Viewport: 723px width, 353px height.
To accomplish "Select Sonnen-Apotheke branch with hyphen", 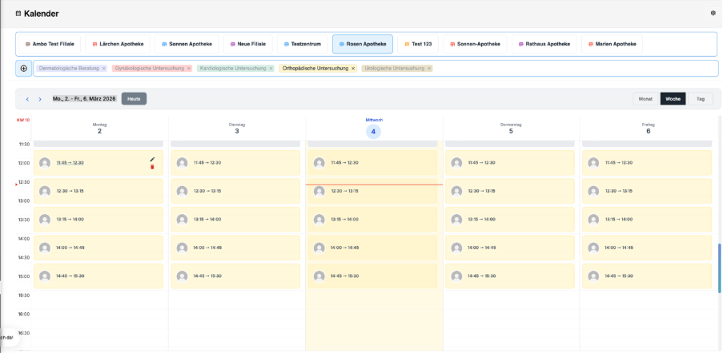I will coord(475,44).
